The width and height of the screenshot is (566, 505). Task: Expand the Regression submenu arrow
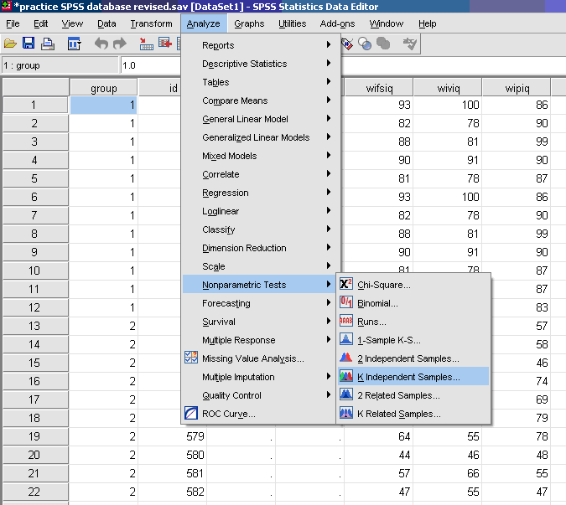point(329,192)
